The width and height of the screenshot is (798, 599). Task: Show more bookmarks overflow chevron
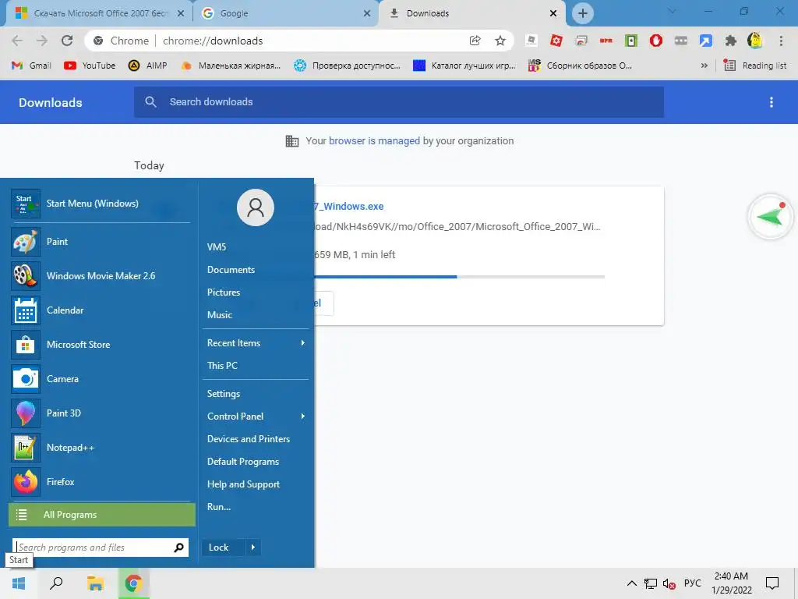point(704,66)
